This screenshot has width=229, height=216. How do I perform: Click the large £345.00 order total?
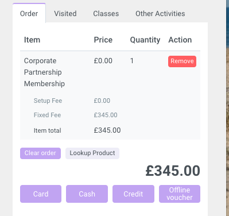[173, 171]
